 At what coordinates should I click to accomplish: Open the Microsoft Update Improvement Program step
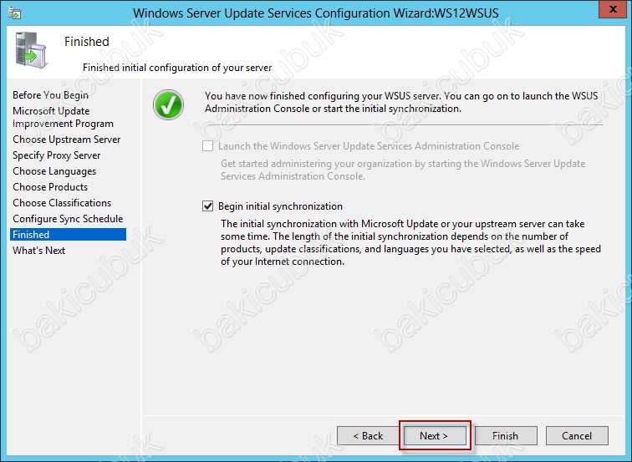point(63,117)
